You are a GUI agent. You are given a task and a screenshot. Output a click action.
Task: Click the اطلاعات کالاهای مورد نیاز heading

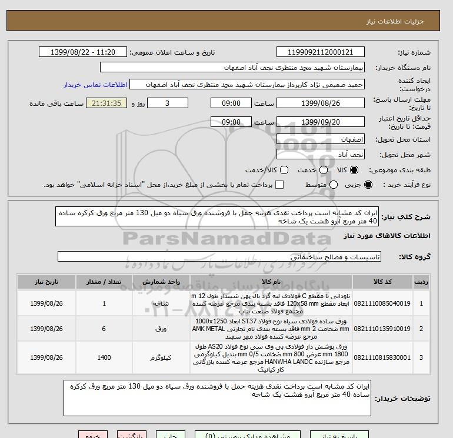point(387,236)
